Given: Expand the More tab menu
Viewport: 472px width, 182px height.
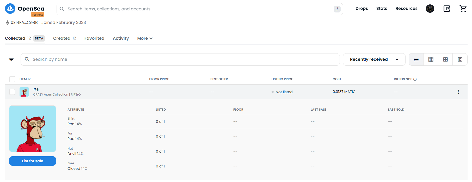Looking at the screenshot, I should pyautogui.click(x=145, y=38).
